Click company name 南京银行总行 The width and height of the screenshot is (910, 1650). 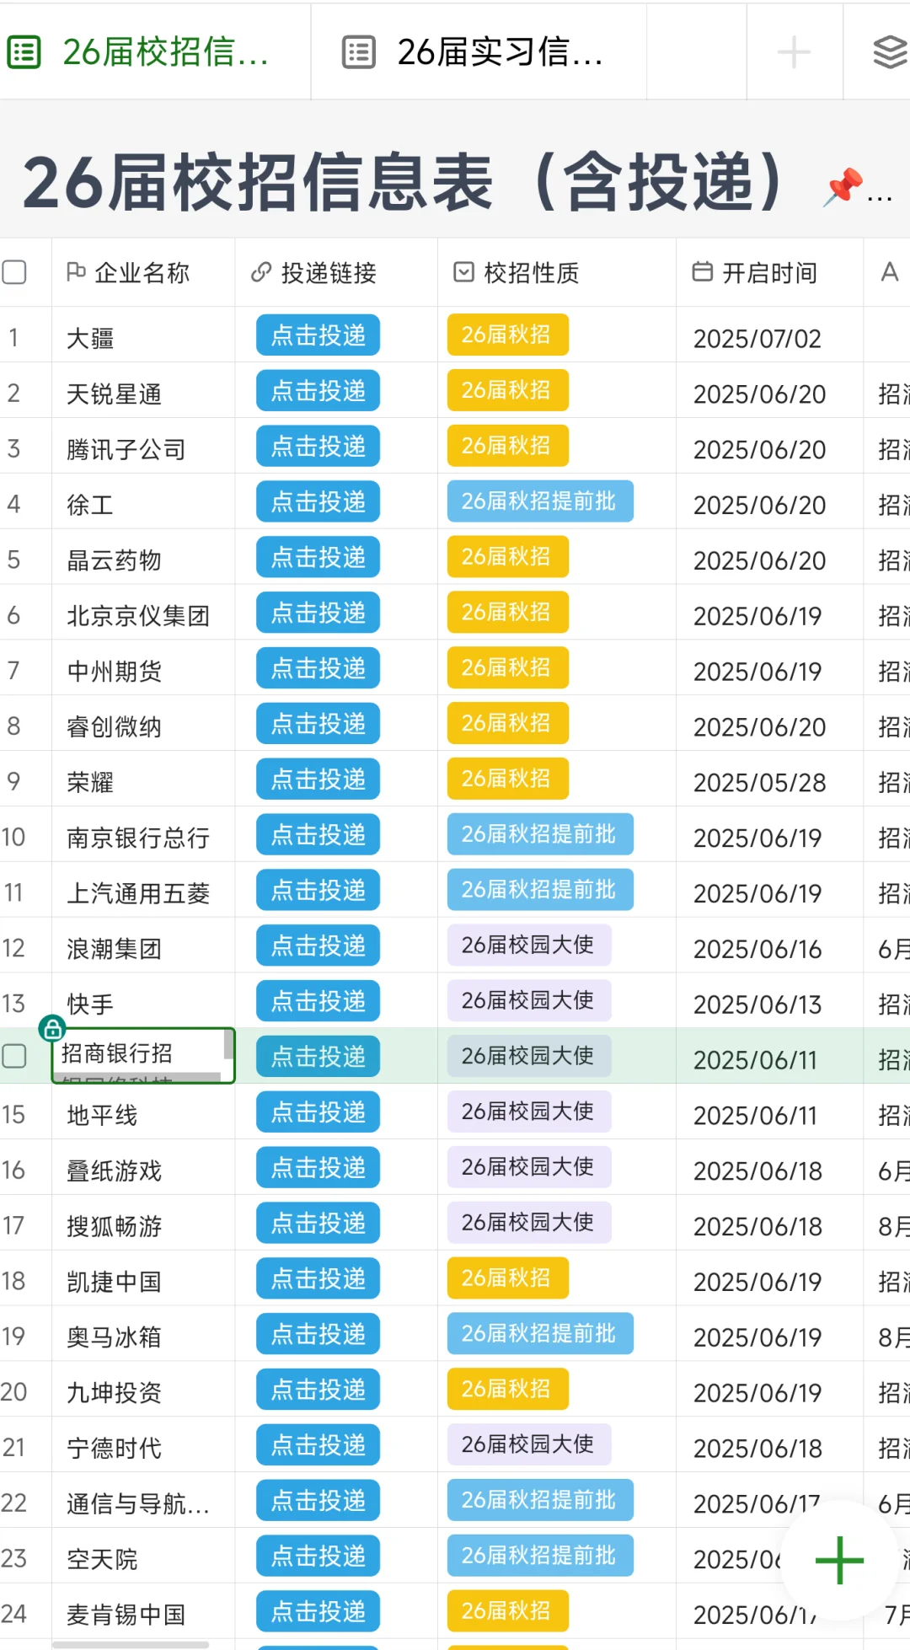tap(138, 838)
